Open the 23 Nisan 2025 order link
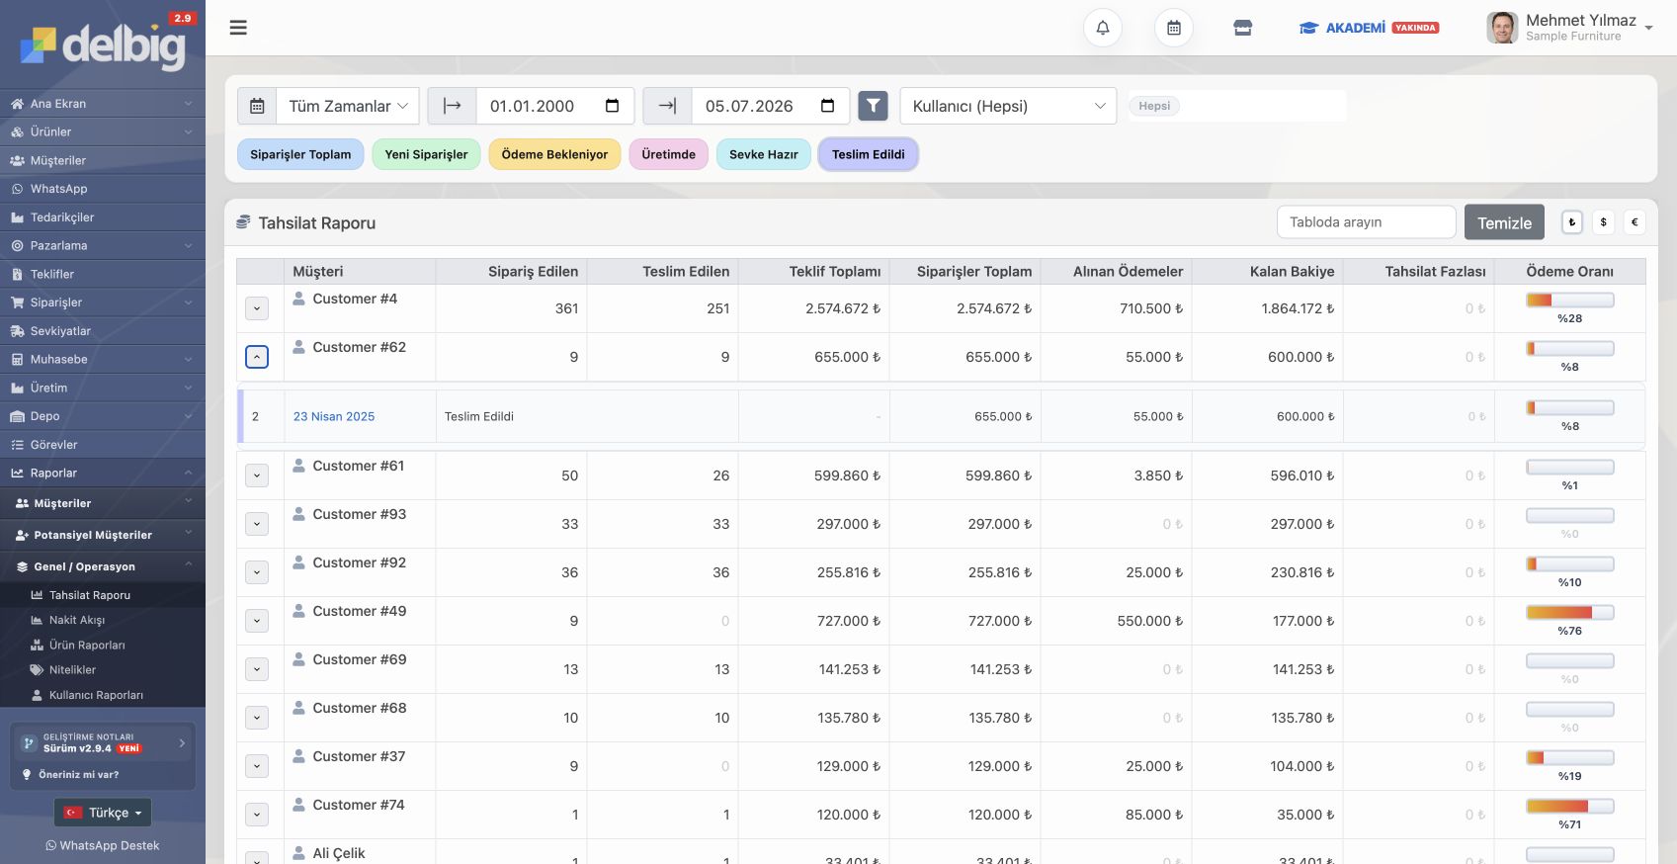 [334, 416]
